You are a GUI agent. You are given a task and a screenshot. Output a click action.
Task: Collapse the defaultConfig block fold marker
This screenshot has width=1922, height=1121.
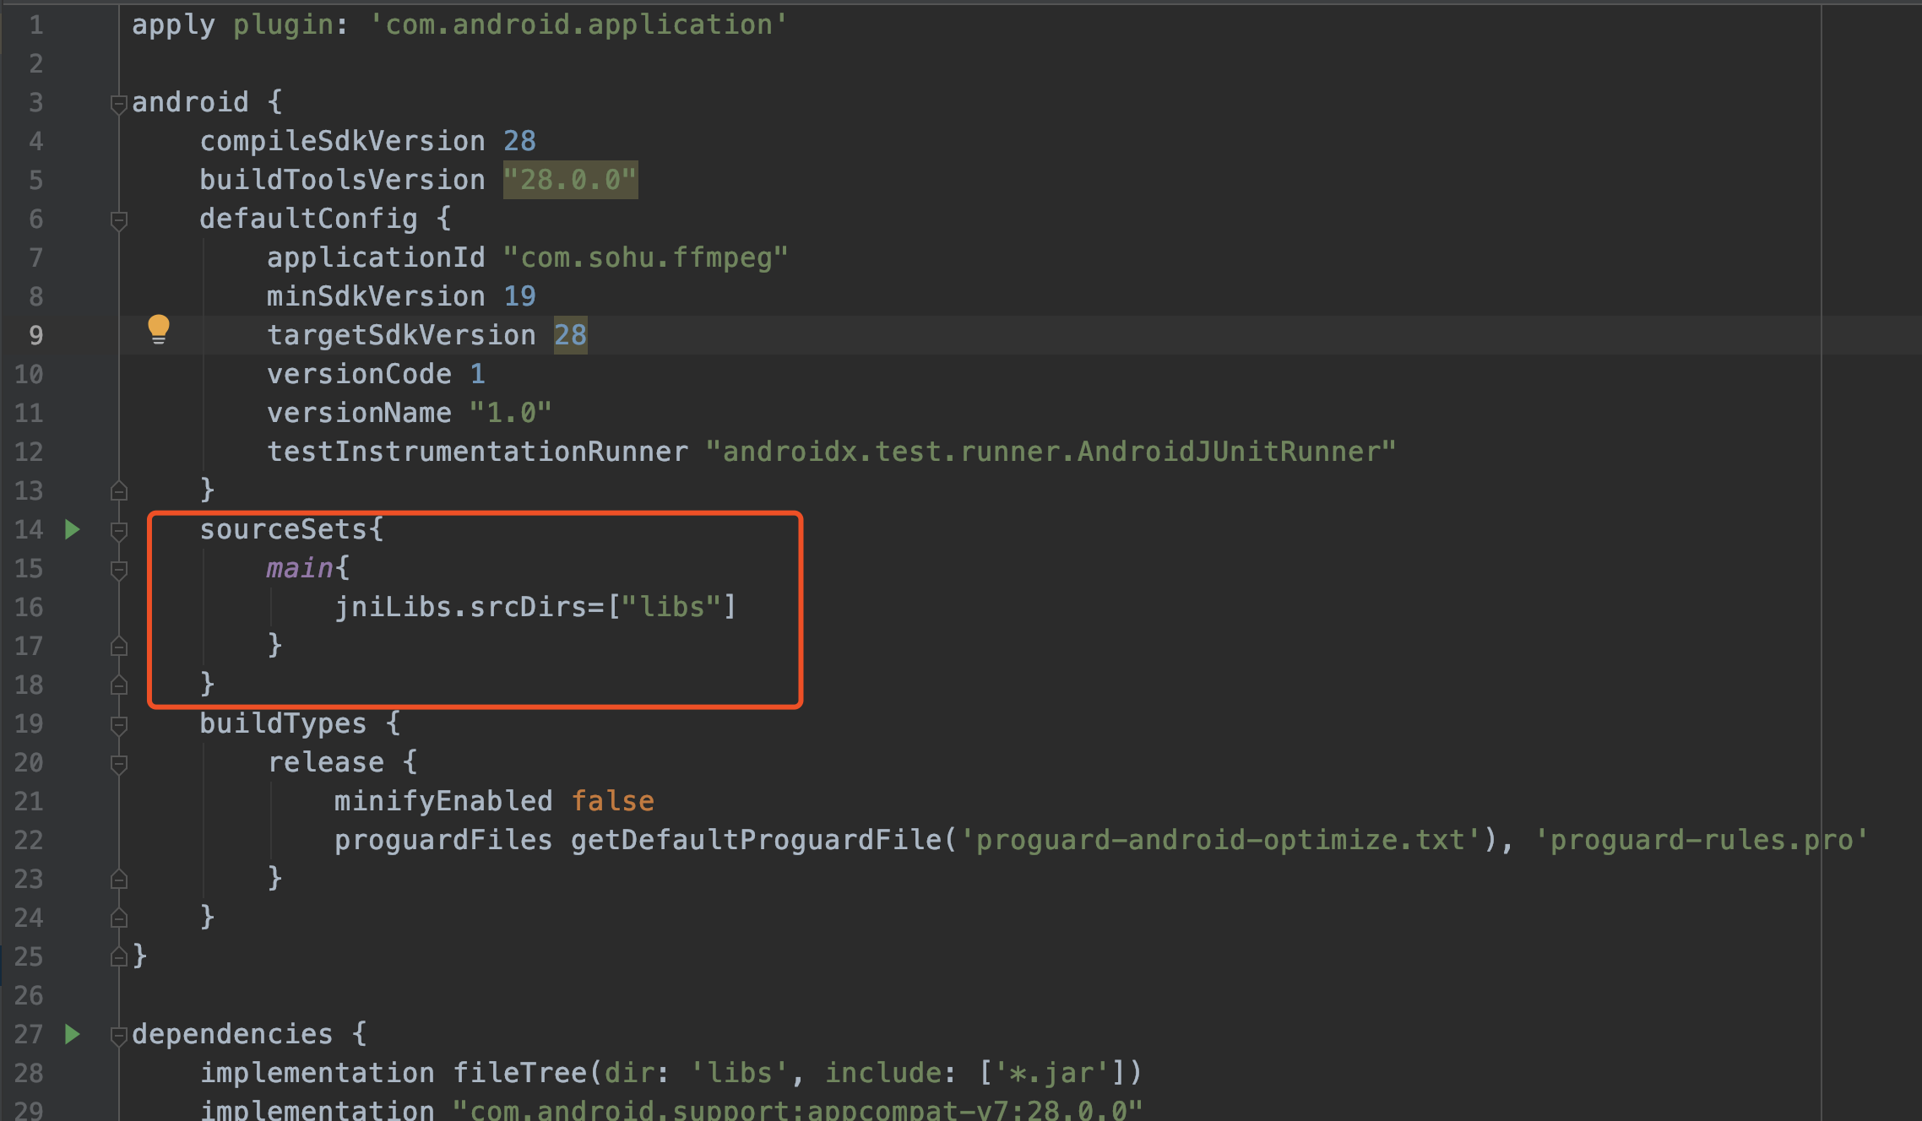click(x=118, y=219)
